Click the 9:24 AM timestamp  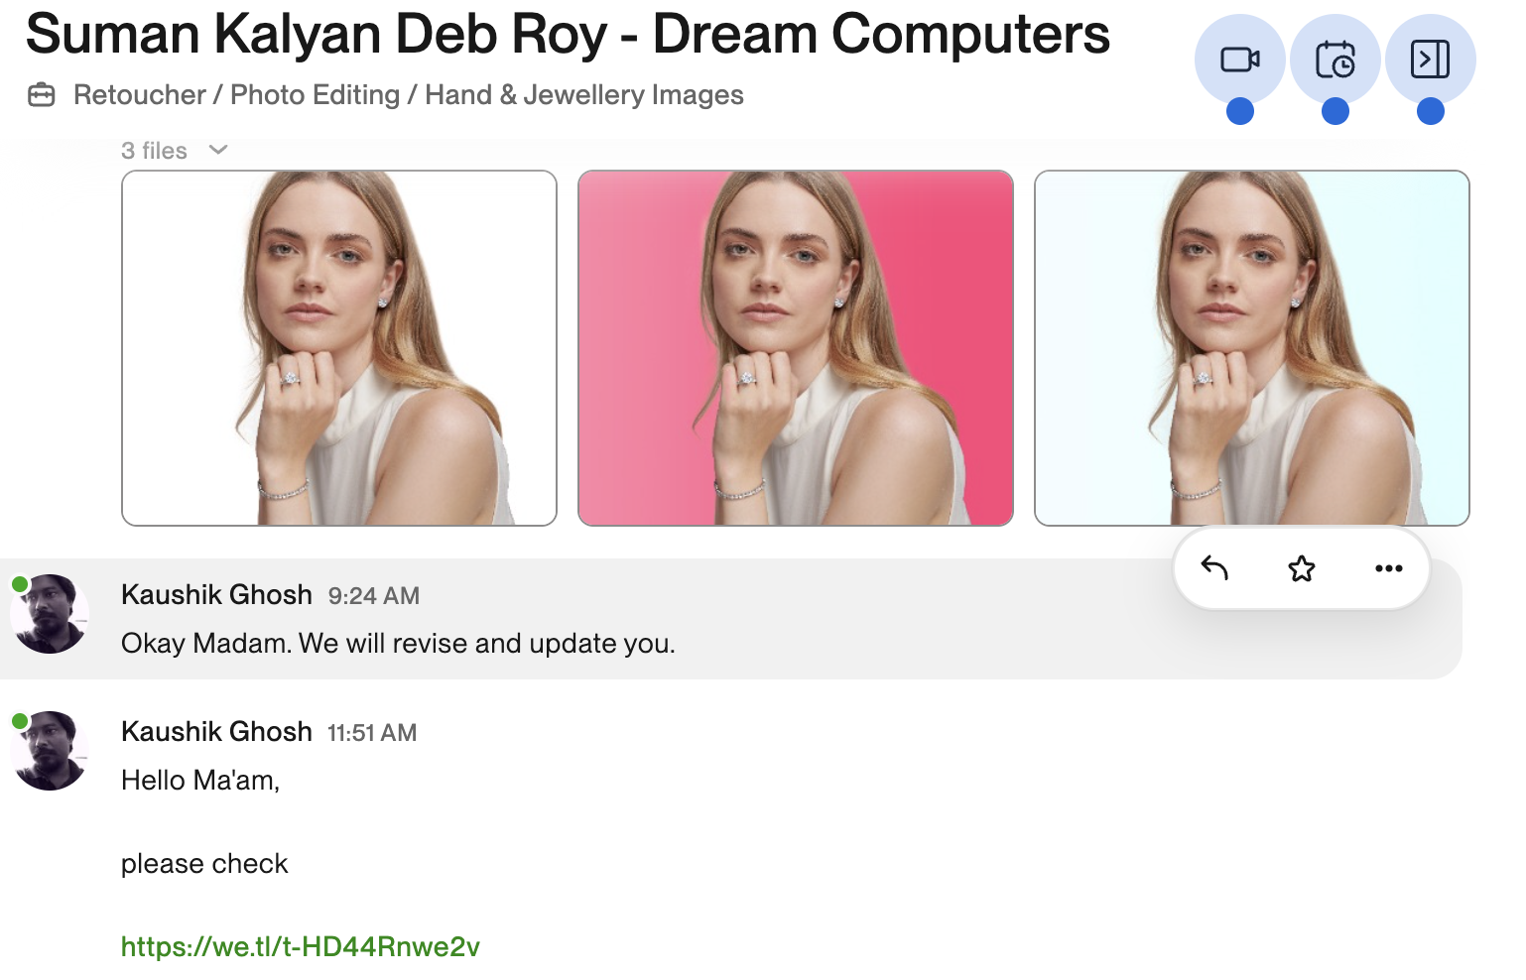coord(373,596)
